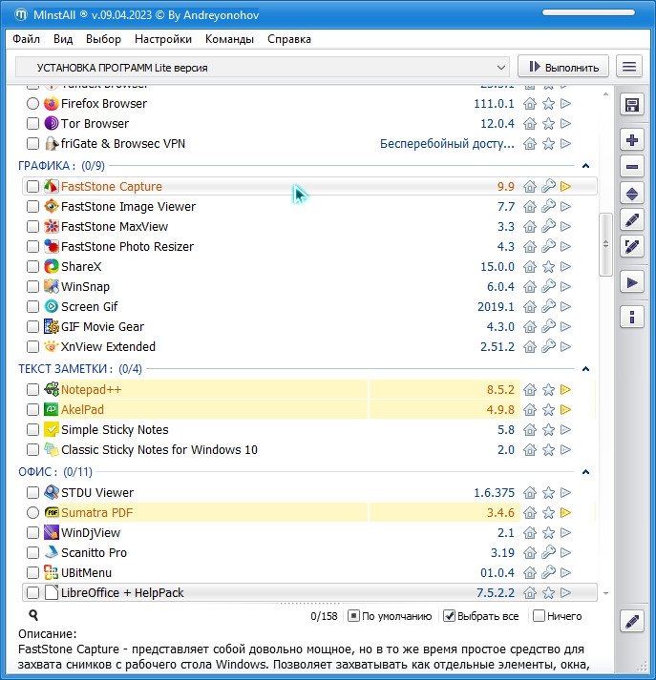Click star icon on Notepad++ row
The image size is (656, 680).
548,390
